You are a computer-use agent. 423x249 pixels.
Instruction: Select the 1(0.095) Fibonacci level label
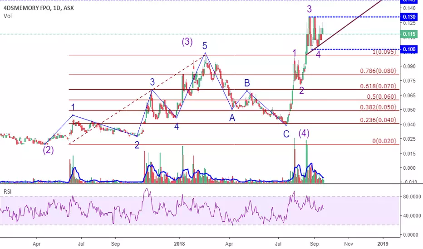[384, 52]
